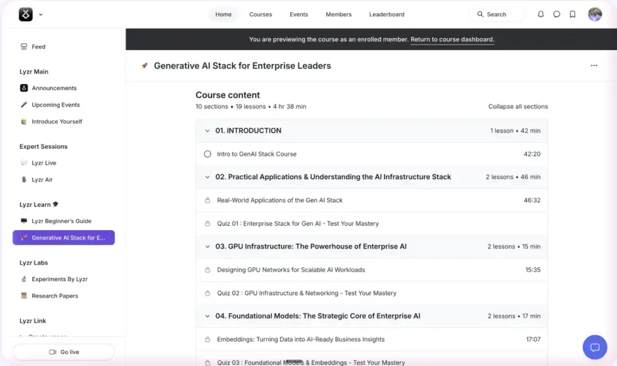Open Lyzr Beginner's Guide course
This screenshot has height=366, width=617.
click(63, 221)
